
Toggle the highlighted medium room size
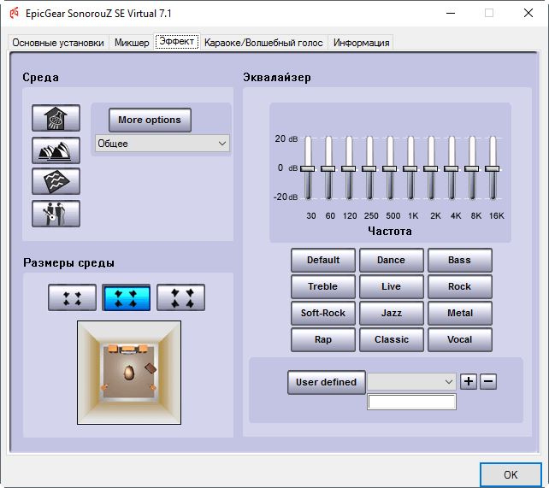127,297
